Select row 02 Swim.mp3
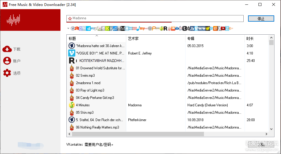The image size is (281, 154). 168,76
